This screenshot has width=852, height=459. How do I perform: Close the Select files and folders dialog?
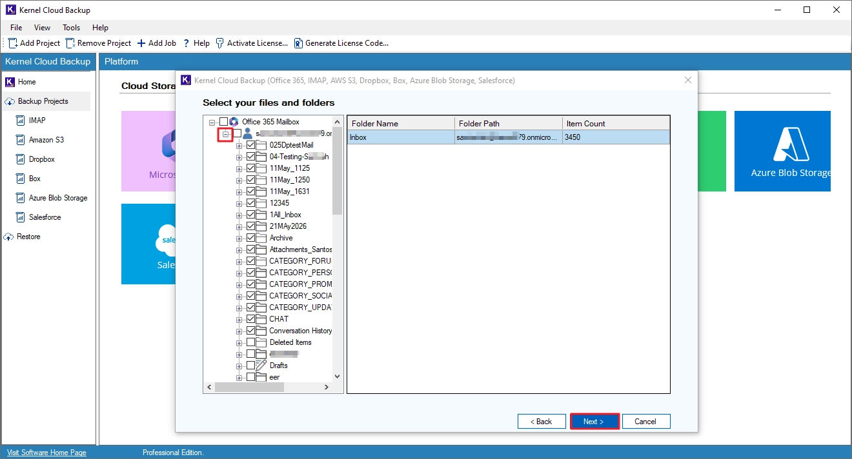click(688, 81)
